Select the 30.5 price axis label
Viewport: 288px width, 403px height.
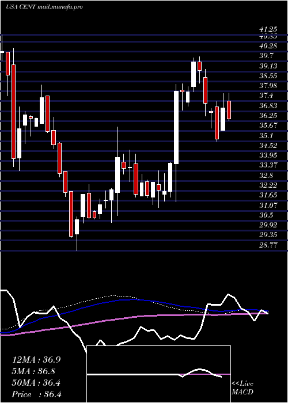tap(266, 215)
